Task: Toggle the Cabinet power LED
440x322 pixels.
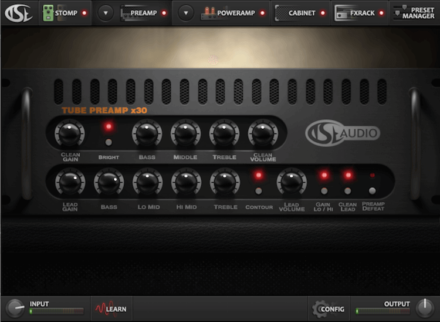Action: point(323,13)
